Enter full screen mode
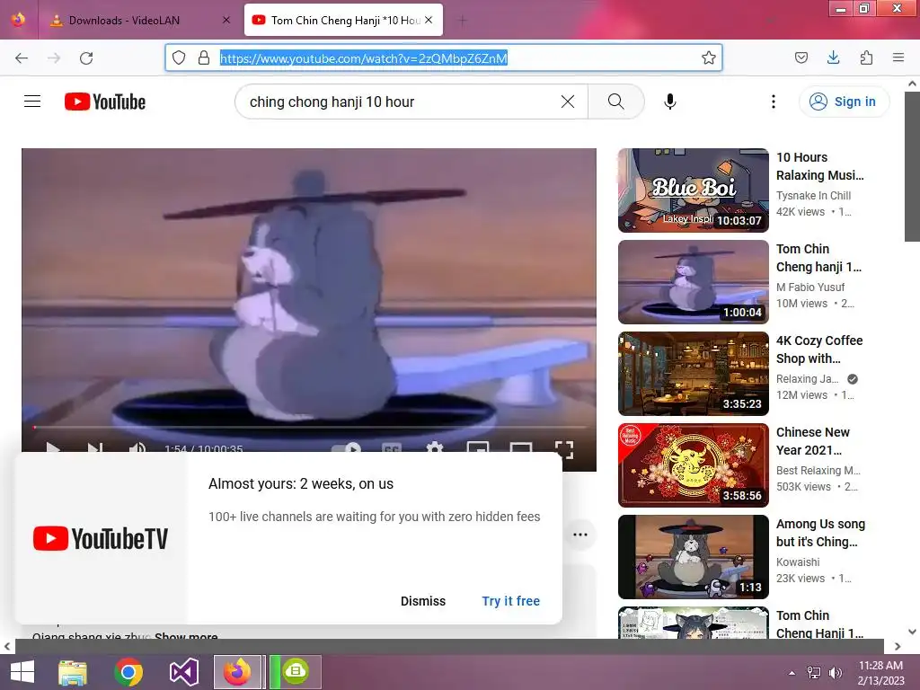This screenshot has height=690, width=920. point(564,449)
